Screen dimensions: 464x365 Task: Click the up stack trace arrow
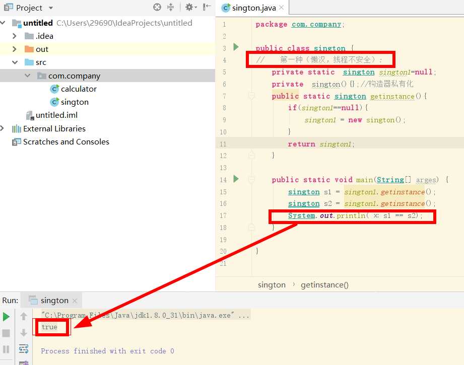click(x=24, y=317)
